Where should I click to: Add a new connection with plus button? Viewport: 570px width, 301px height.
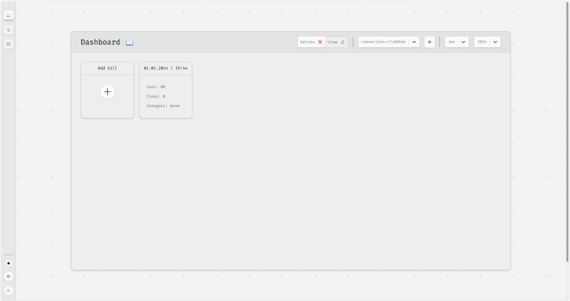(429, 42)
